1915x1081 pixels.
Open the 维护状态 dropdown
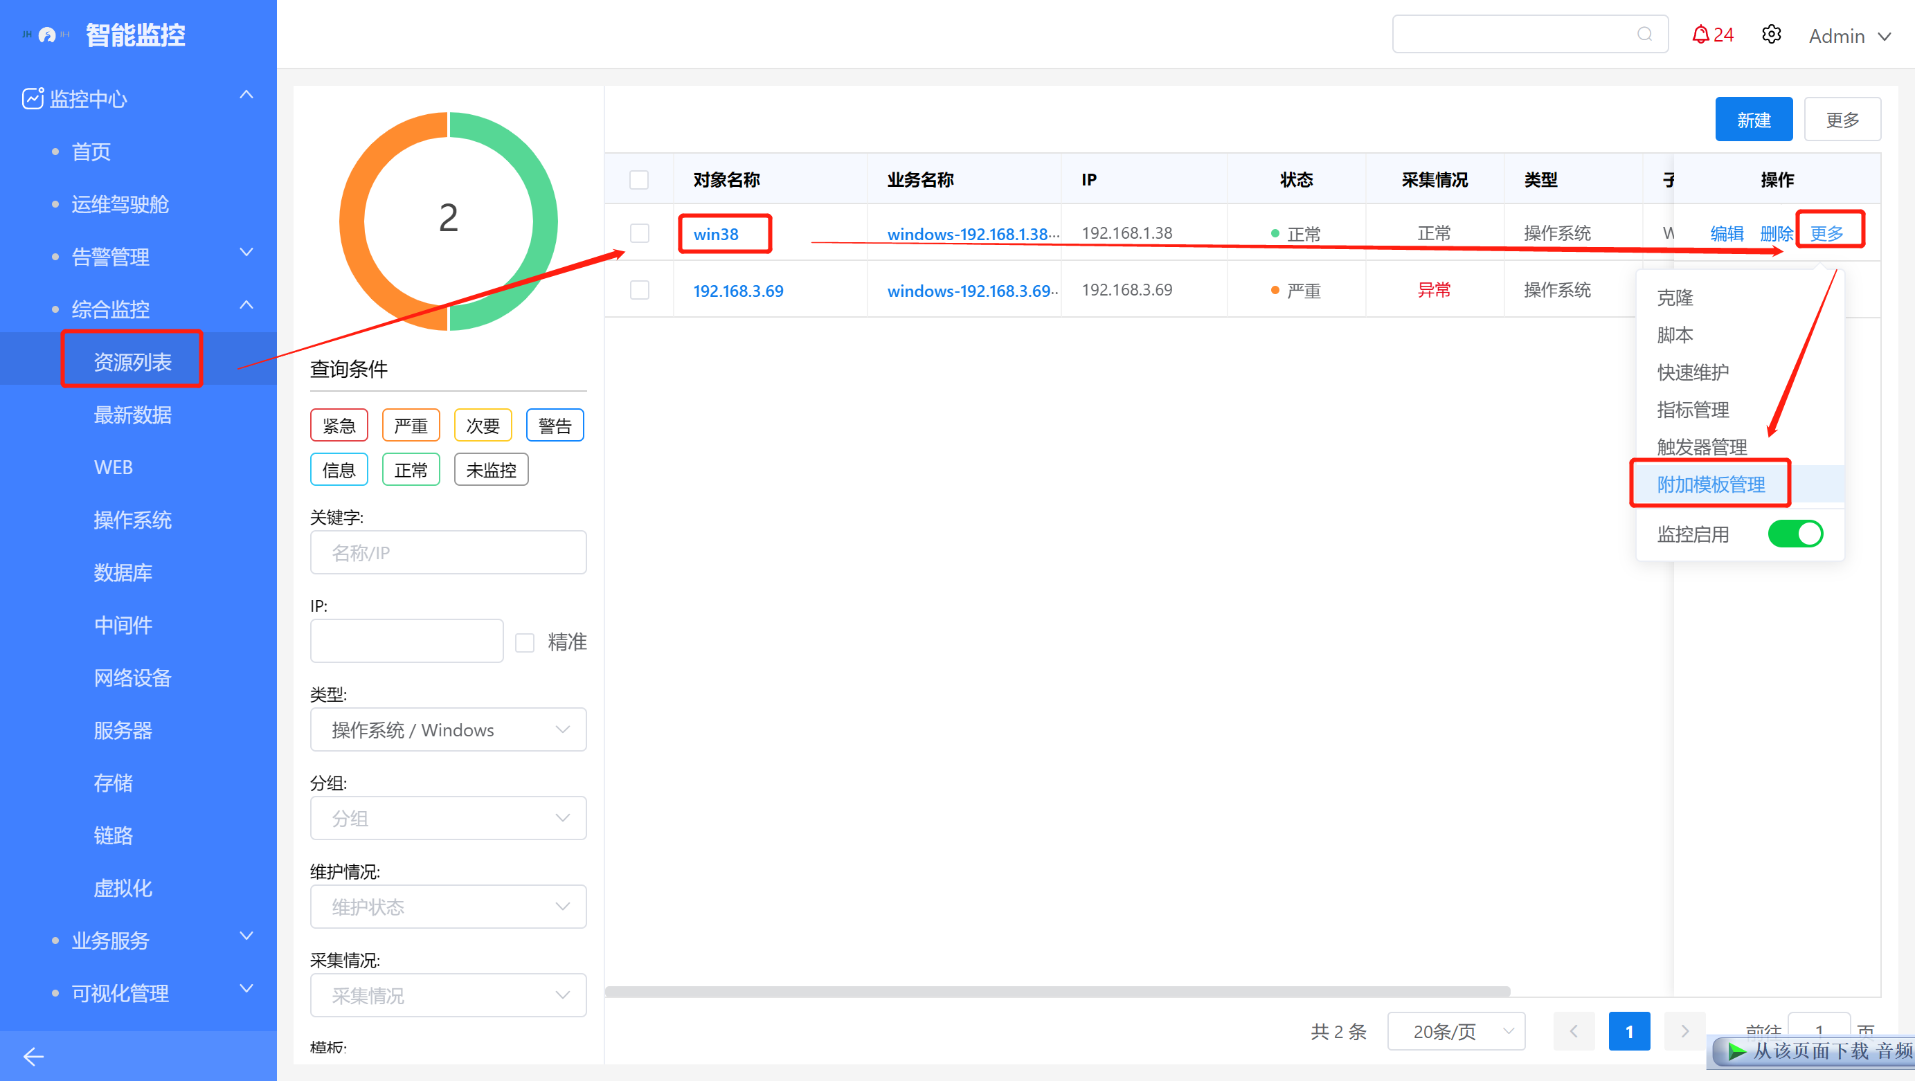click(x=448, y=907)
